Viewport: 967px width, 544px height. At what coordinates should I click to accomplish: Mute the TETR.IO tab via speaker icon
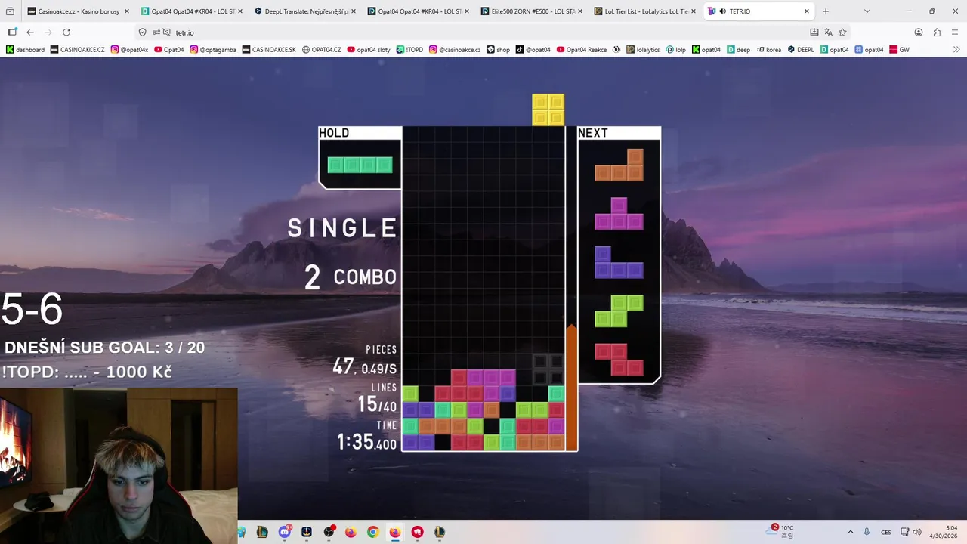(x=723, y=11)
